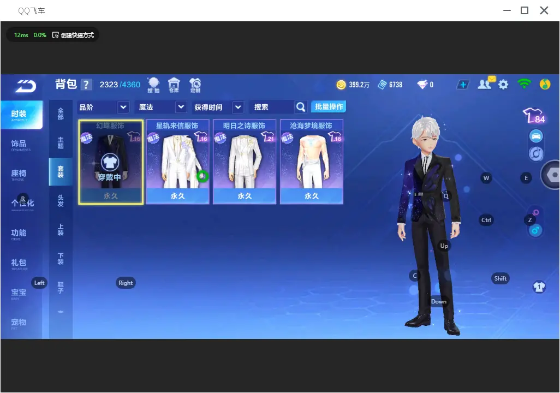The height and width of the screenshot is (393, 560).
Task: Switch to the pink female gender symbol
Action: tap(535, 212)
